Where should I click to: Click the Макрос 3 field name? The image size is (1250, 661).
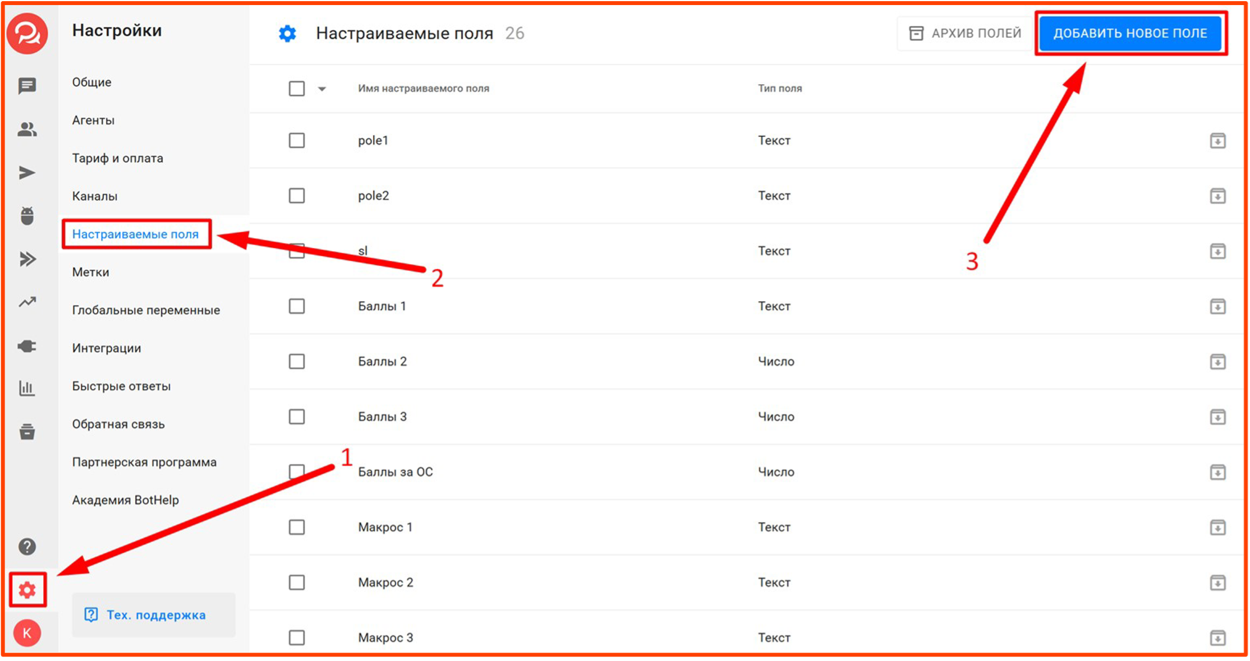coord(386,637)
